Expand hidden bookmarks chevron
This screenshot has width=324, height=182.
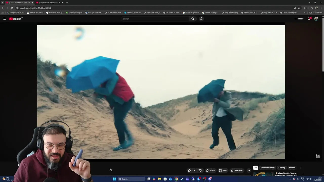coord(305,12)
